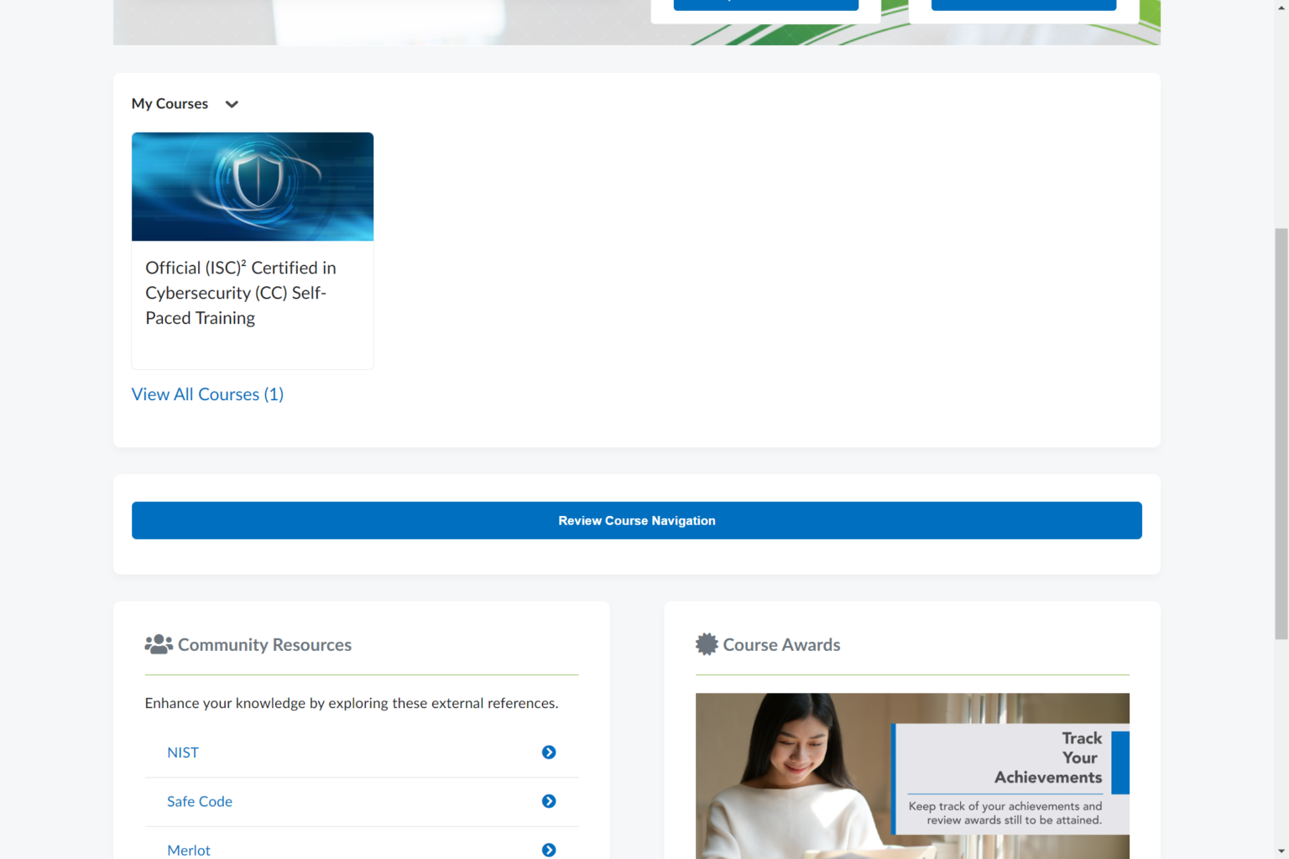Image resolution: width=1289 pixels, height=859 pixels.
Task: Click the Safe Code link
Action: click(x=199, y=801)
